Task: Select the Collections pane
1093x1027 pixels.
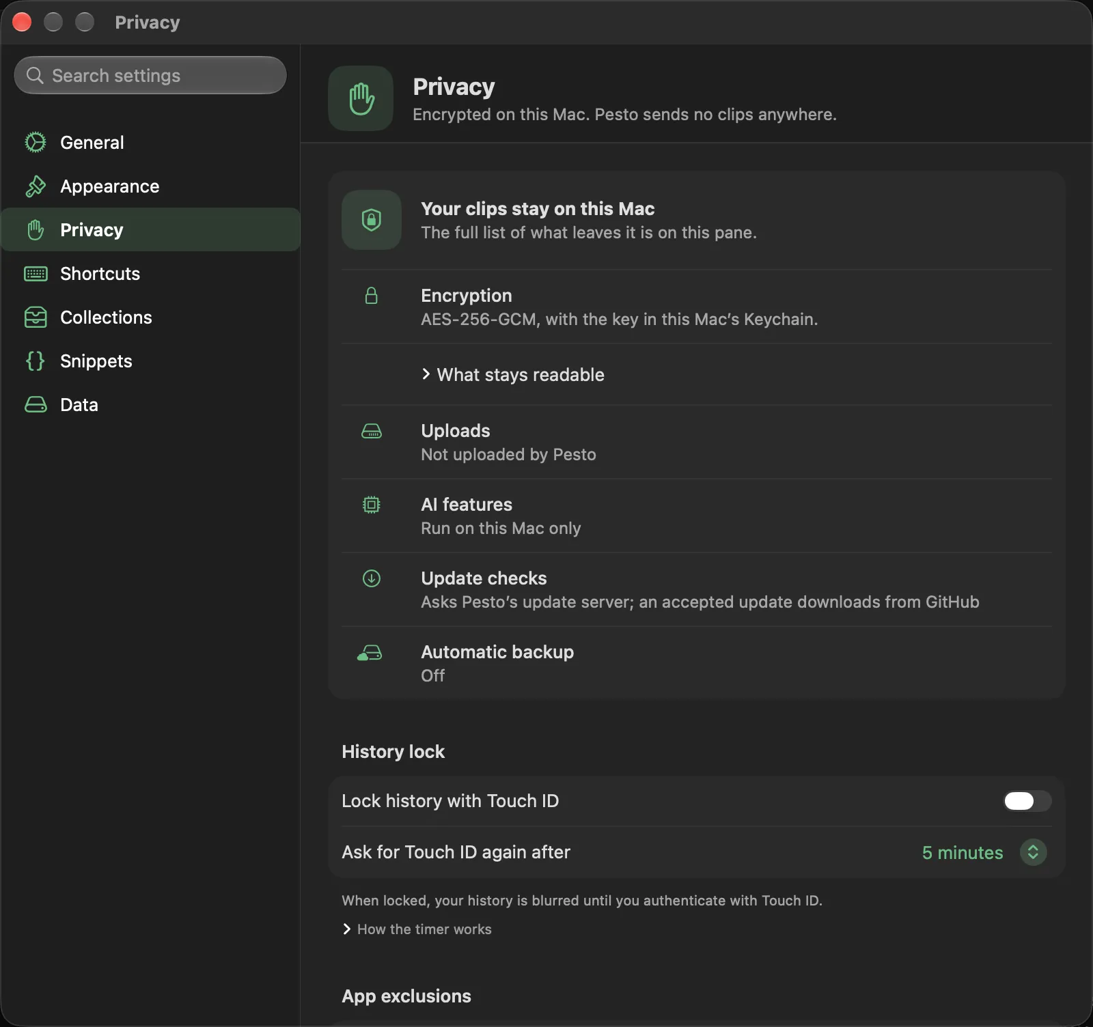Action: pyautogui.click(x=150, y=317)
